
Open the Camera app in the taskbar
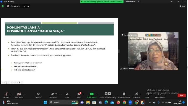point(100,102)
